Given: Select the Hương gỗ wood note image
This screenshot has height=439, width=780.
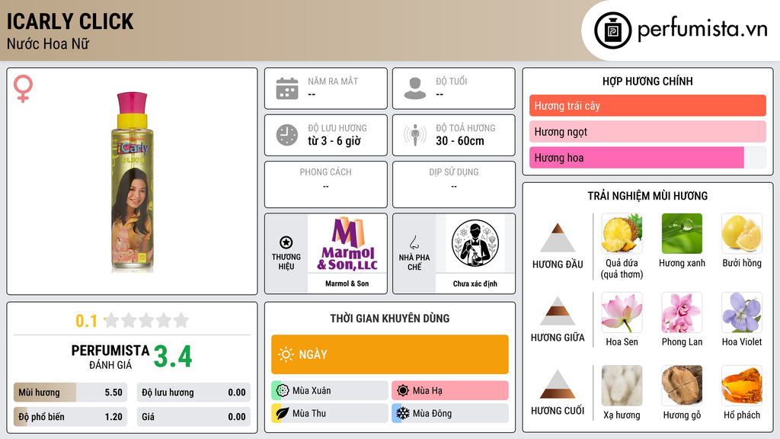Looking at the screenshot, I should [682, 386].
